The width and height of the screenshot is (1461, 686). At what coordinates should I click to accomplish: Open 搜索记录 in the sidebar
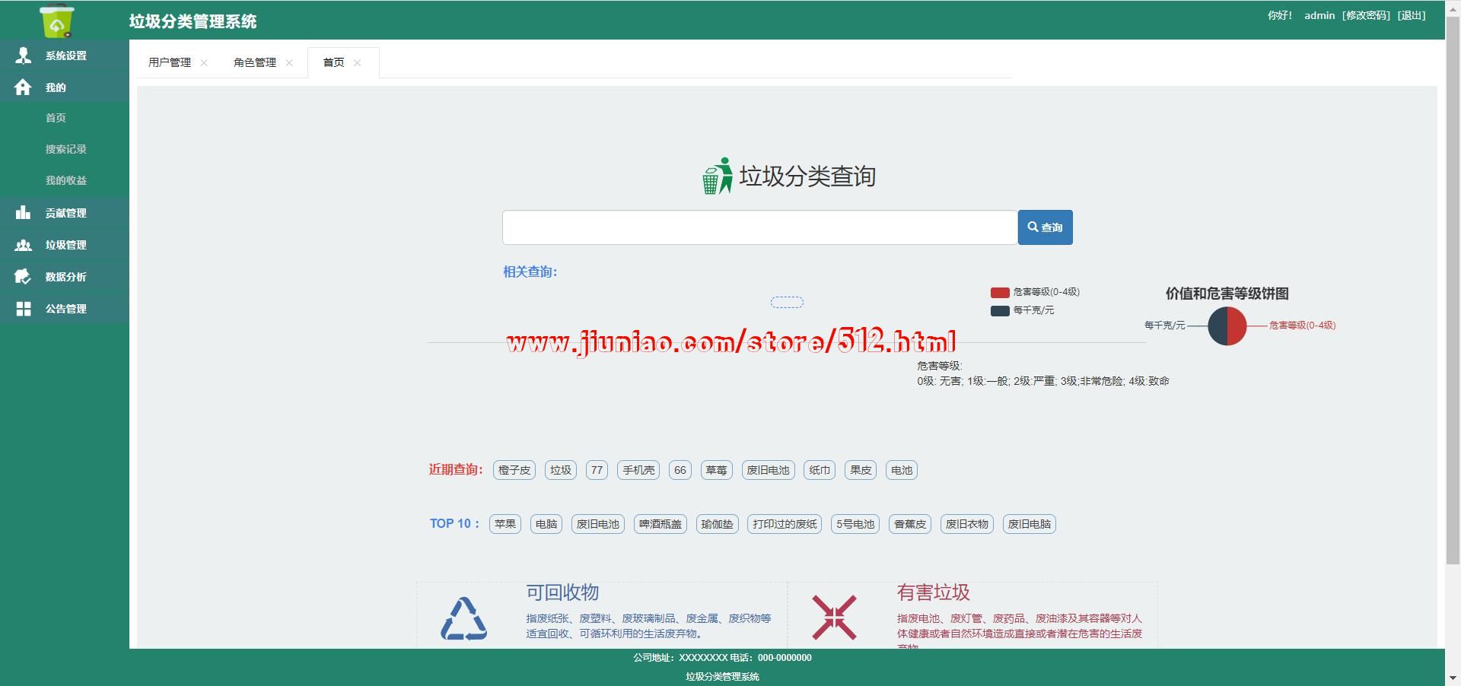[65, 149]
